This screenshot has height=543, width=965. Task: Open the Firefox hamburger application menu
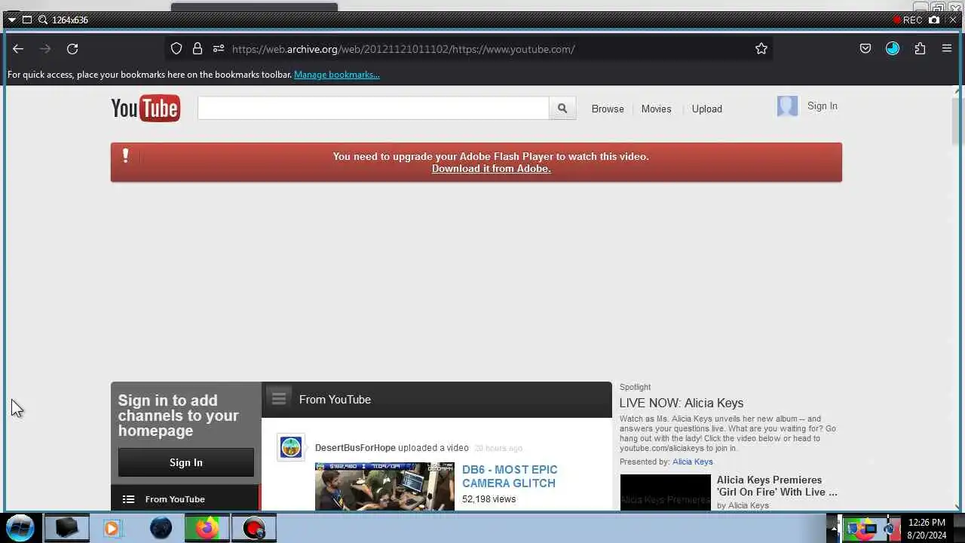tap(947, 49)
